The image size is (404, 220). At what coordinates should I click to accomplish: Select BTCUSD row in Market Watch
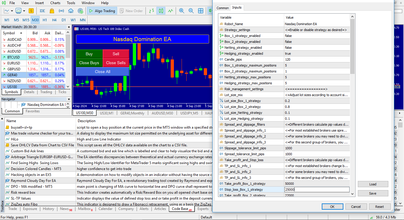(33, 57)
